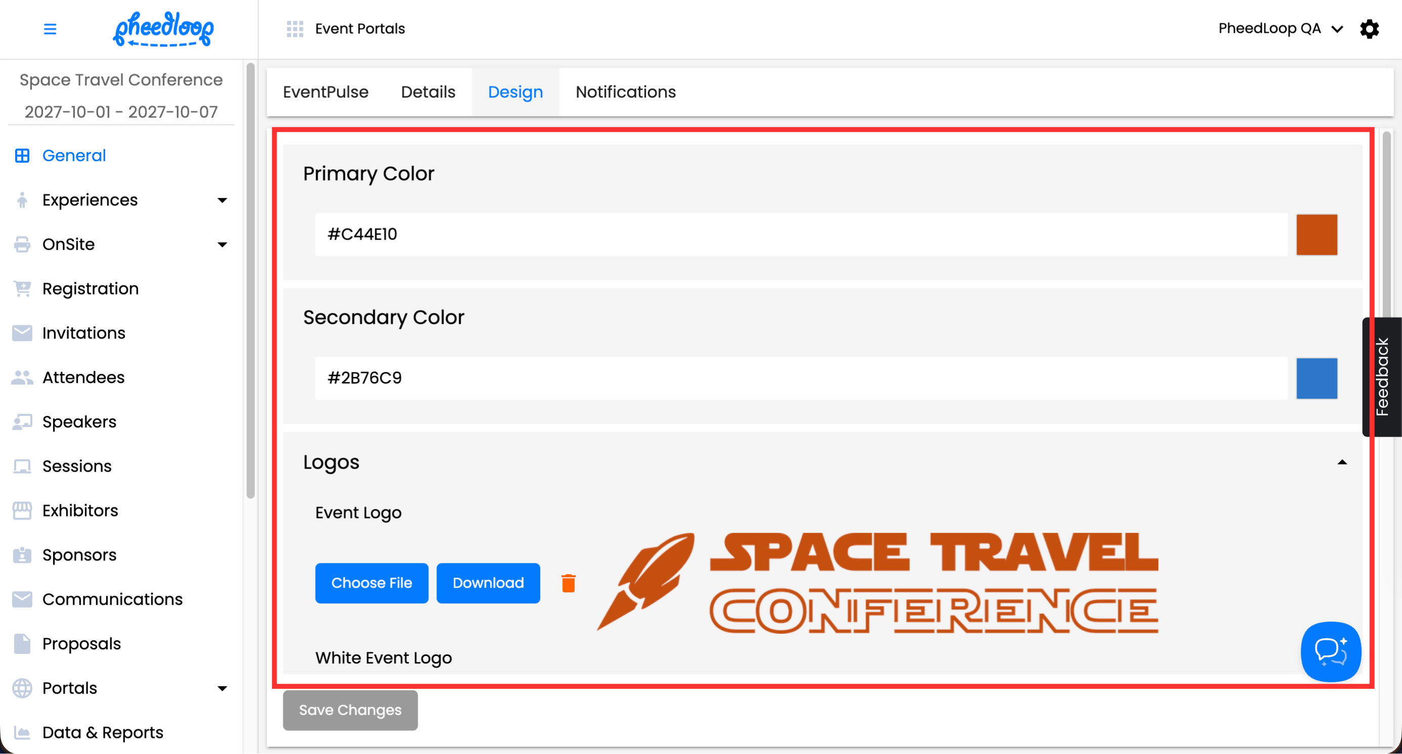Click the Event Portals grid icon

coord(295,29)
